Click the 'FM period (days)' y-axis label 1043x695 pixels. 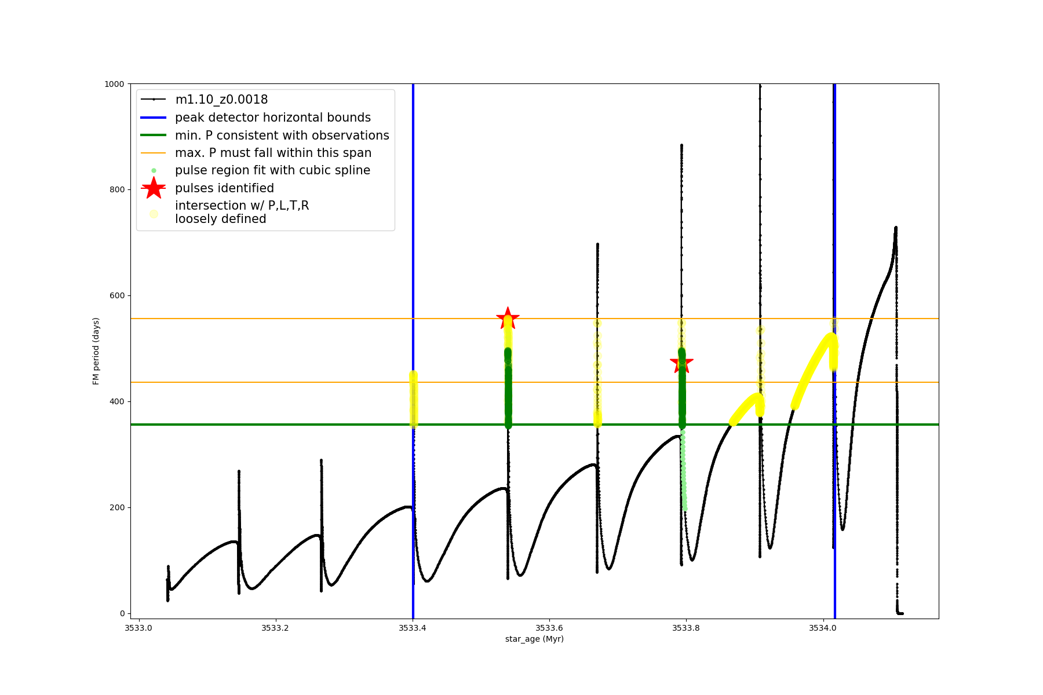point(96,351)
